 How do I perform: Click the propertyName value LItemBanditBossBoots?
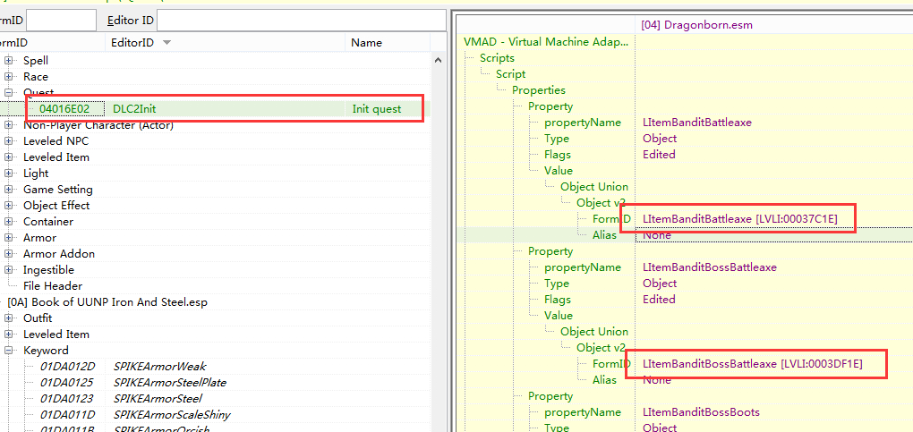[x=701, y=412]
